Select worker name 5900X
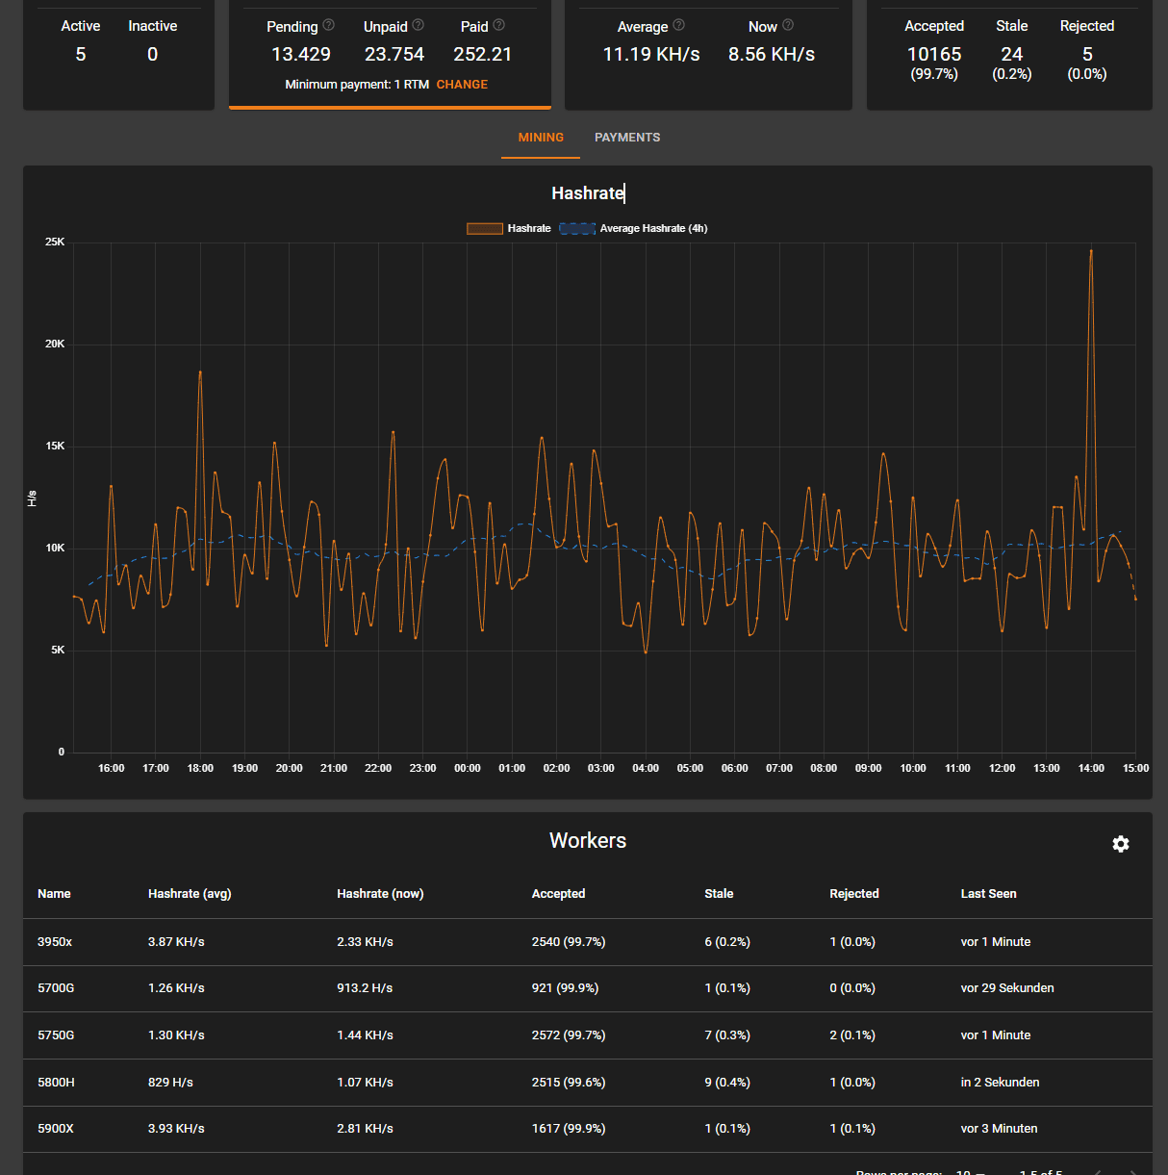 tap(56, 1129)
